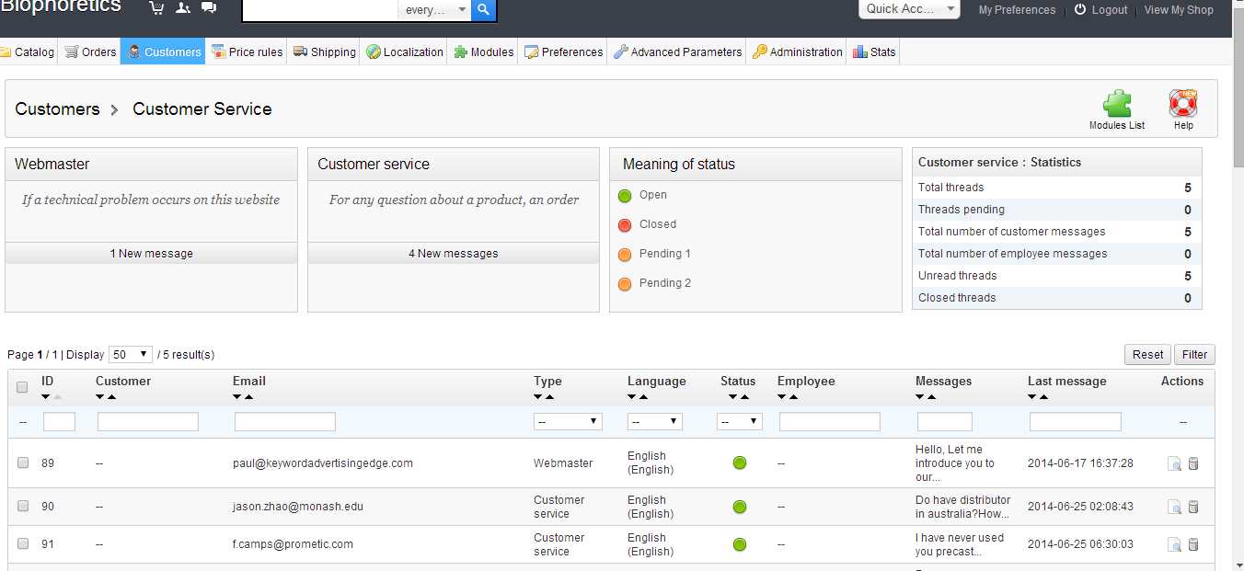Viewport: 1244px width, 571px height.
Task: Open the Shipping menu tab
Action: click(x=325, y=51)
